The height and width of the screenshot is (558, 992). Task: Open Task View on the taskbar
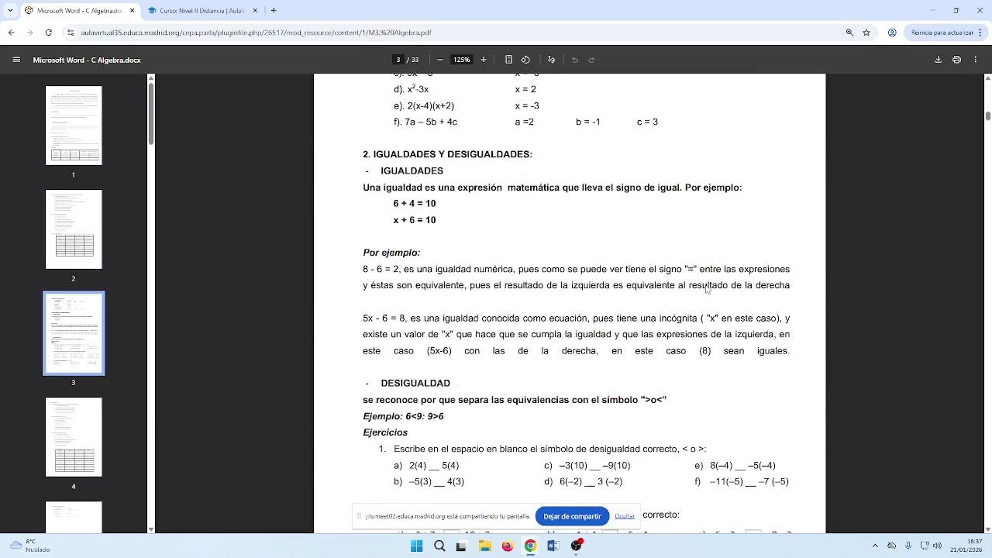(x=461, y=546)
